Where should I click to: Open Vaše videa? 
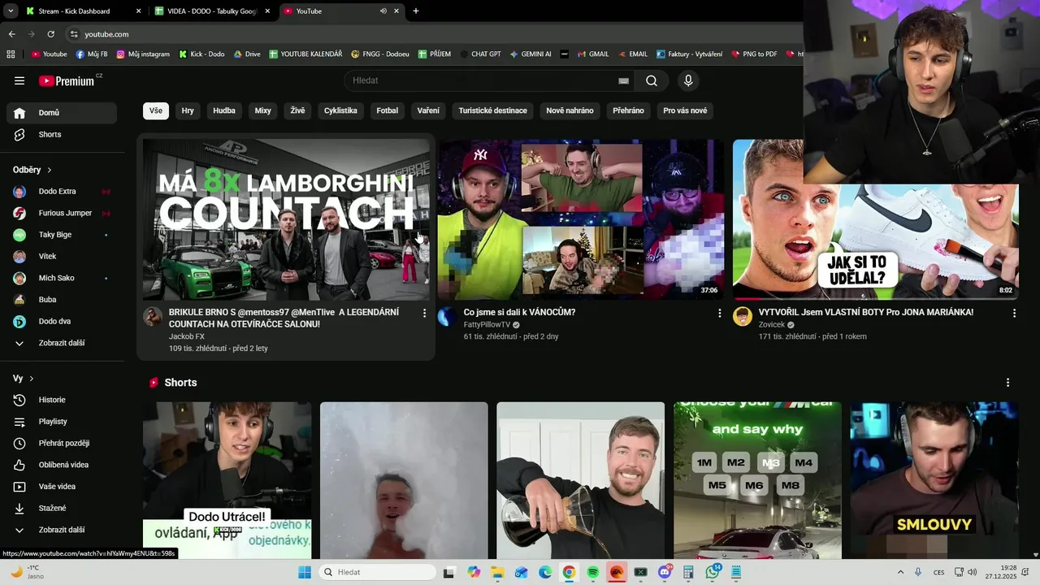62,487
